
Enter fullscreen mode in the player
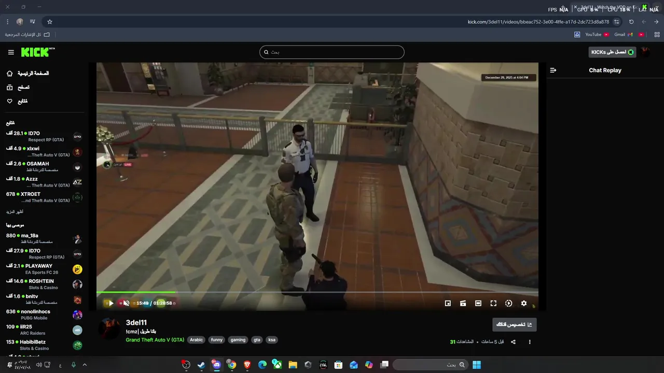(493, 303)
